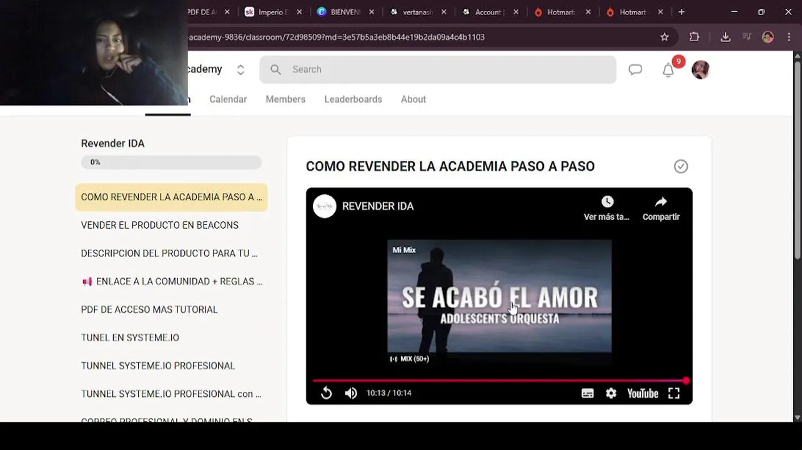Viewport: 802px width, 450px height.
Task: Click the Compartir share arrow
Action: pyautogui.click(x=661, y=201)
